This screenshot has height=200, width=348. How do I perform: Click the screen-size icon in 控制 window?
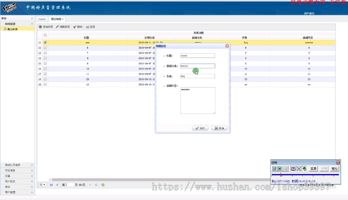click(x=293, y=169)
